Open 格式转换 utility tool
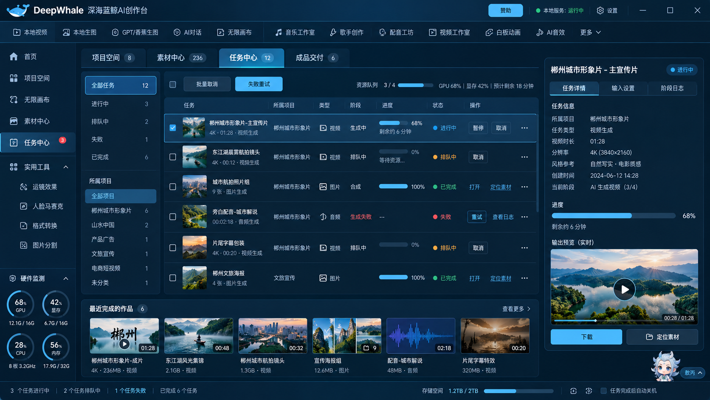710x400 pixels. pos(39,226)
